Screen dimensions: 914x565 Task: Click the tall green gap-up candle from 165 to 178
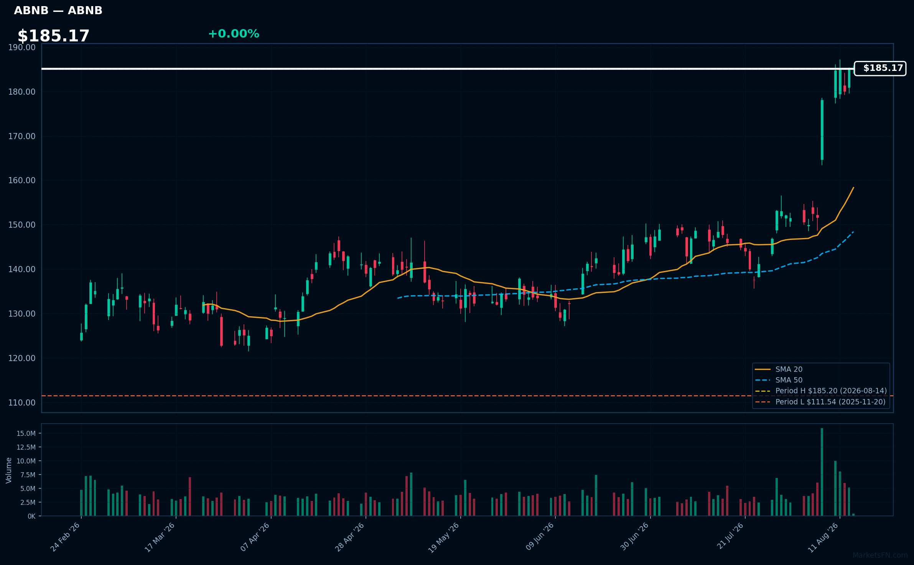coord(822,130)
